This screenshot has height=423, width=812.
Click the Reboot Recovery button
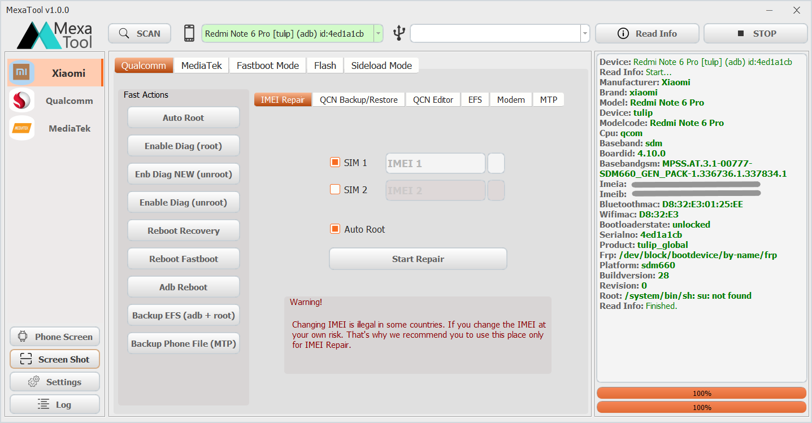[x=184, y=230]
